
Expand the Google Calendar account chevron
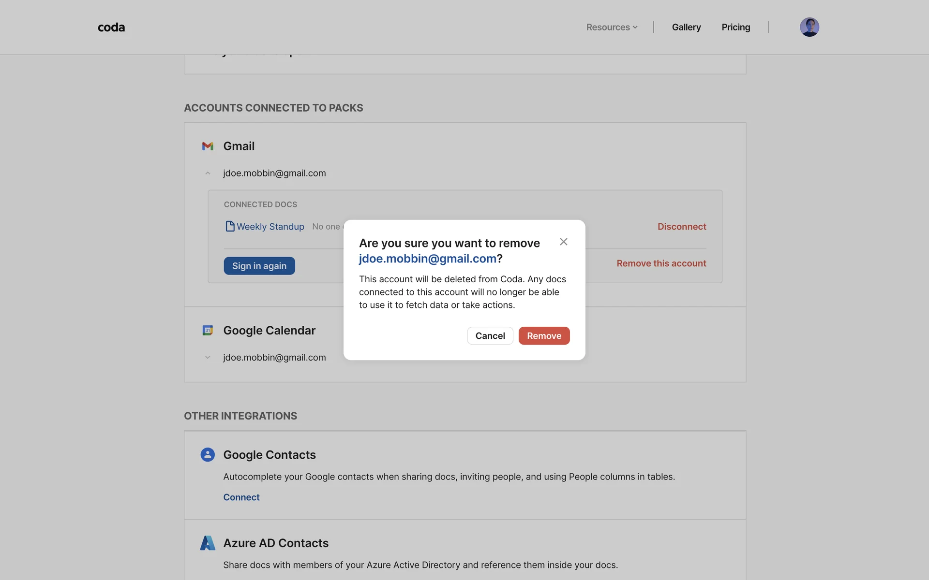(208, 358)
